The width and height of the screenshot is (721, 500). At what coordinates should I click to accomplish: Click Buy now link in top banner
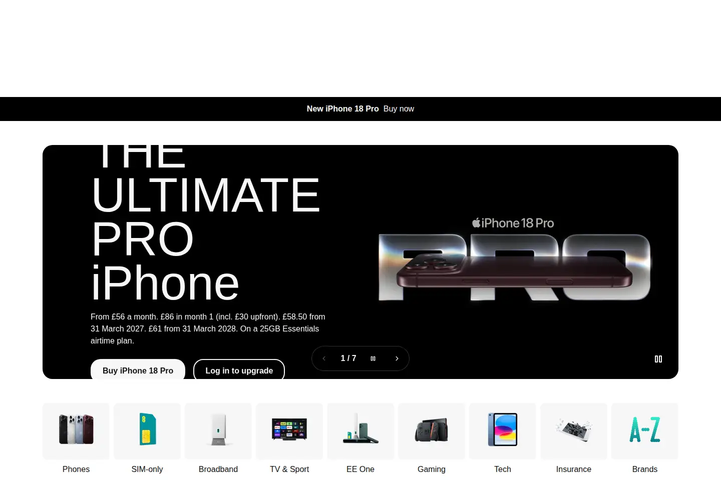(x=399, y=108)
